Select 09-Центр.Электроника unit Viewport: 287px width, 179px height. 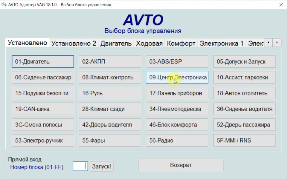(x=177, y=77)
